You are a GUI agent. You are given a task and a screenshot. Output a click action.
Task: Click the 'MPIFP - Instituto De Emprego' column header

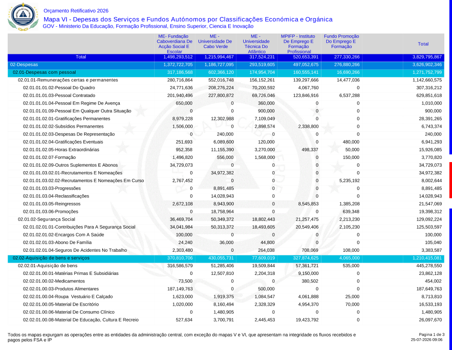pos(298,44)
